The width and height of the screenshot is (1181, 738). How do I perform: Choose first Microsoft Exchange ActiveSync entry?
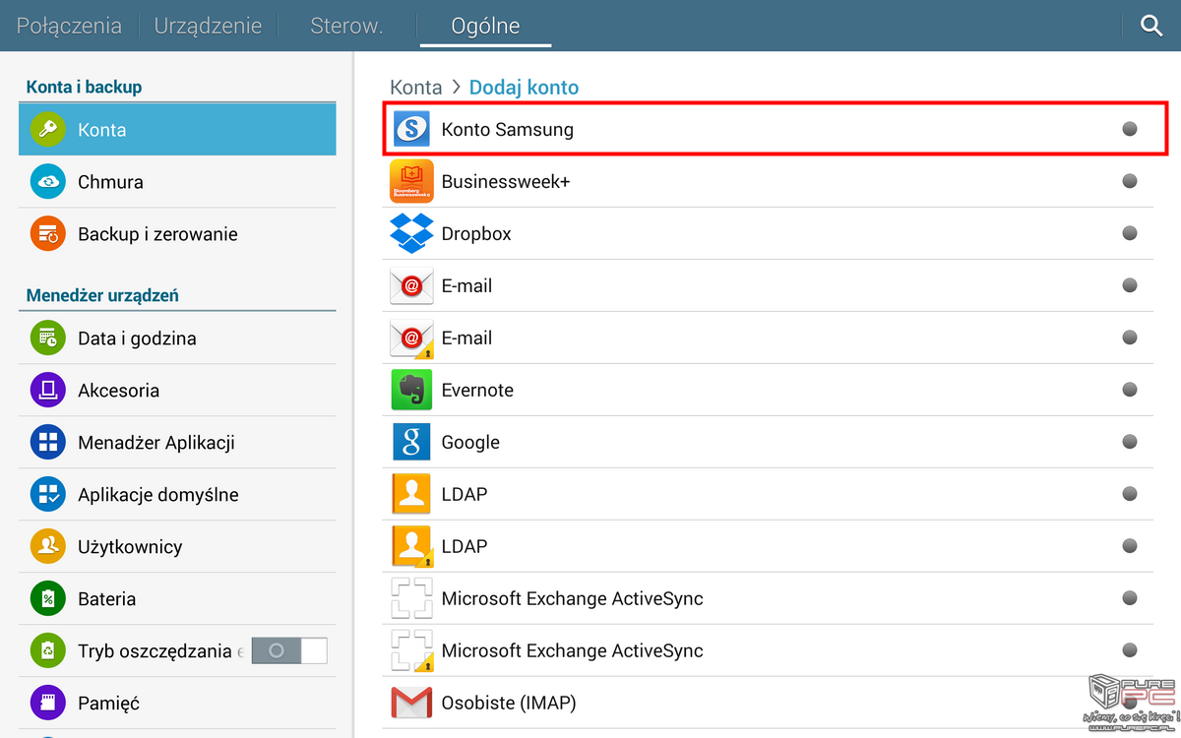pos(572,599)
